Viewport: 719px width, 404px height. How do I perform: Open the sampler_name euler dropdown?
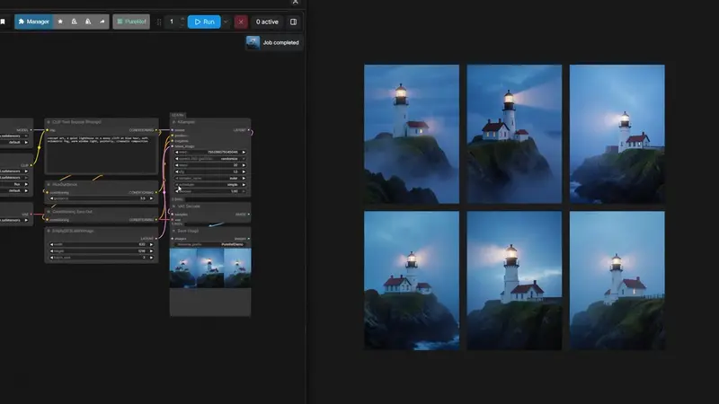tap(210, 178)
